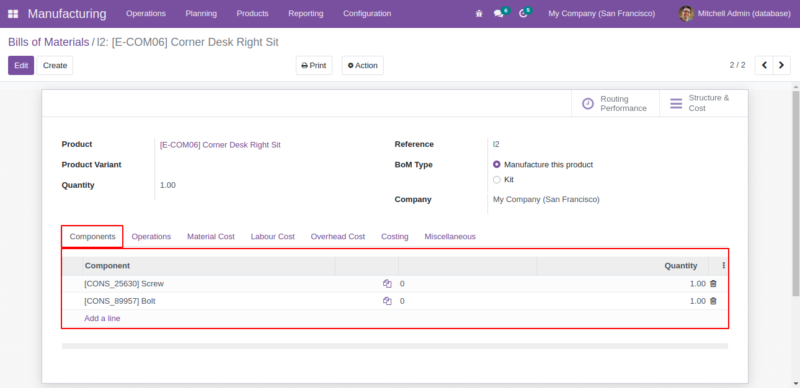Delete the Bolt component line
Viewport: 800px width, 388px height.
tap(713, 301)
